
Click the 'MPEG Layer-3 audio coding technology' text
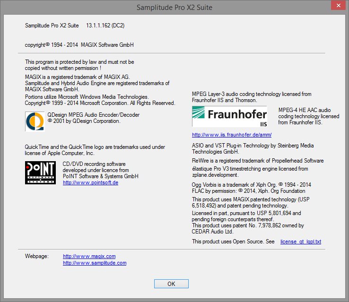(252, 97)
